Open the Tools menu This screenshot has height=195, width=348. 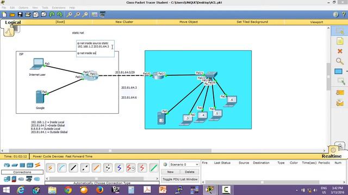45,8
